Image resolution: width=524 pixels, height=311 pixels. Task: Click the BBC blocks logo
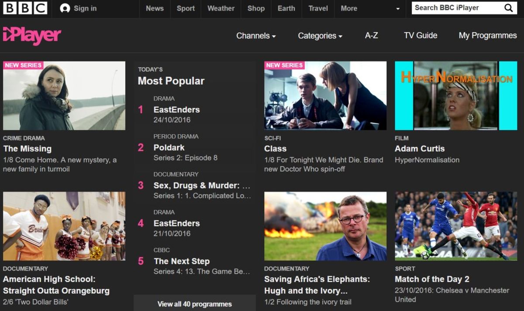[25, 8]
